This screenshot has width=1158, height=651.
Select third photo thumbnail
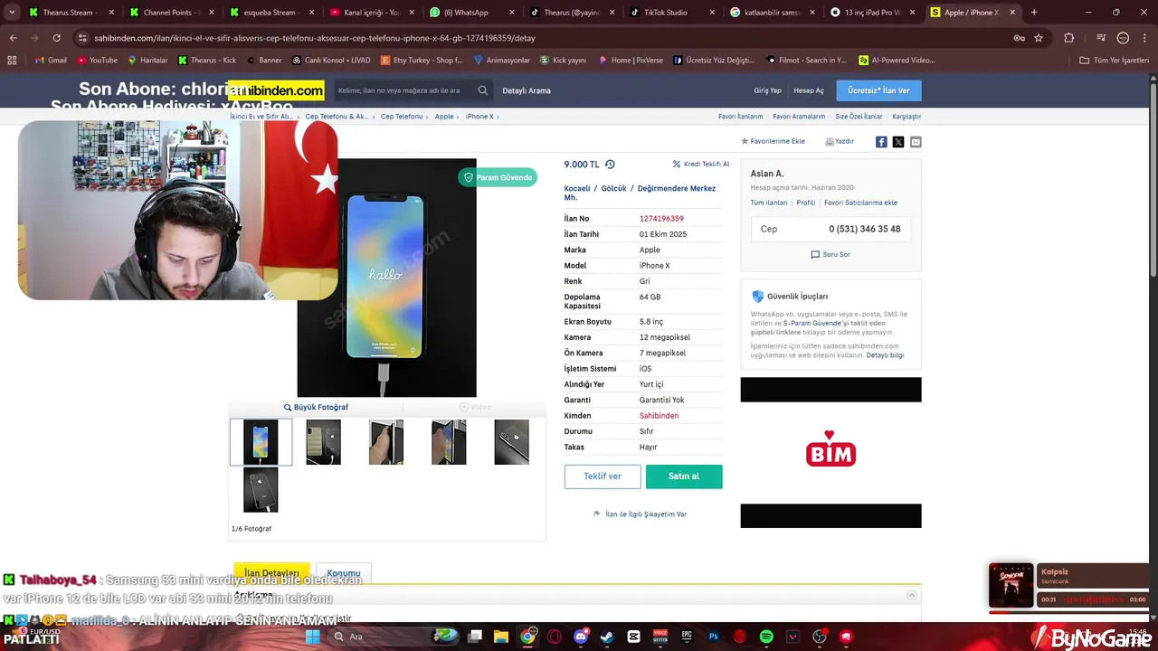click(386, 442)
